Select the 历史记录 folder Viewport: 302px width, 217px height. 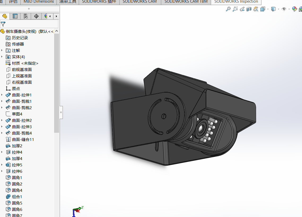point(20,38)
